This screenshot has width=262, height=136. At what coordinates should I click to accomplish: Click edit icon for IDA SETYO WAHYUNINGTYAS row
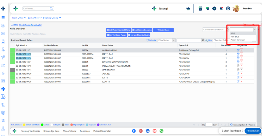point(238,62)
